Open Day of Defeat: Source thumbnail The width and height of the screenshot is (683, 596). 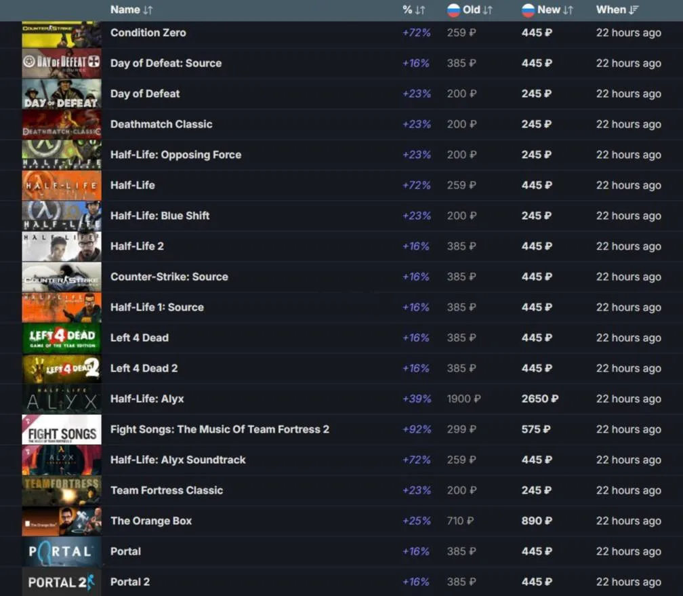tap(62, 63)
